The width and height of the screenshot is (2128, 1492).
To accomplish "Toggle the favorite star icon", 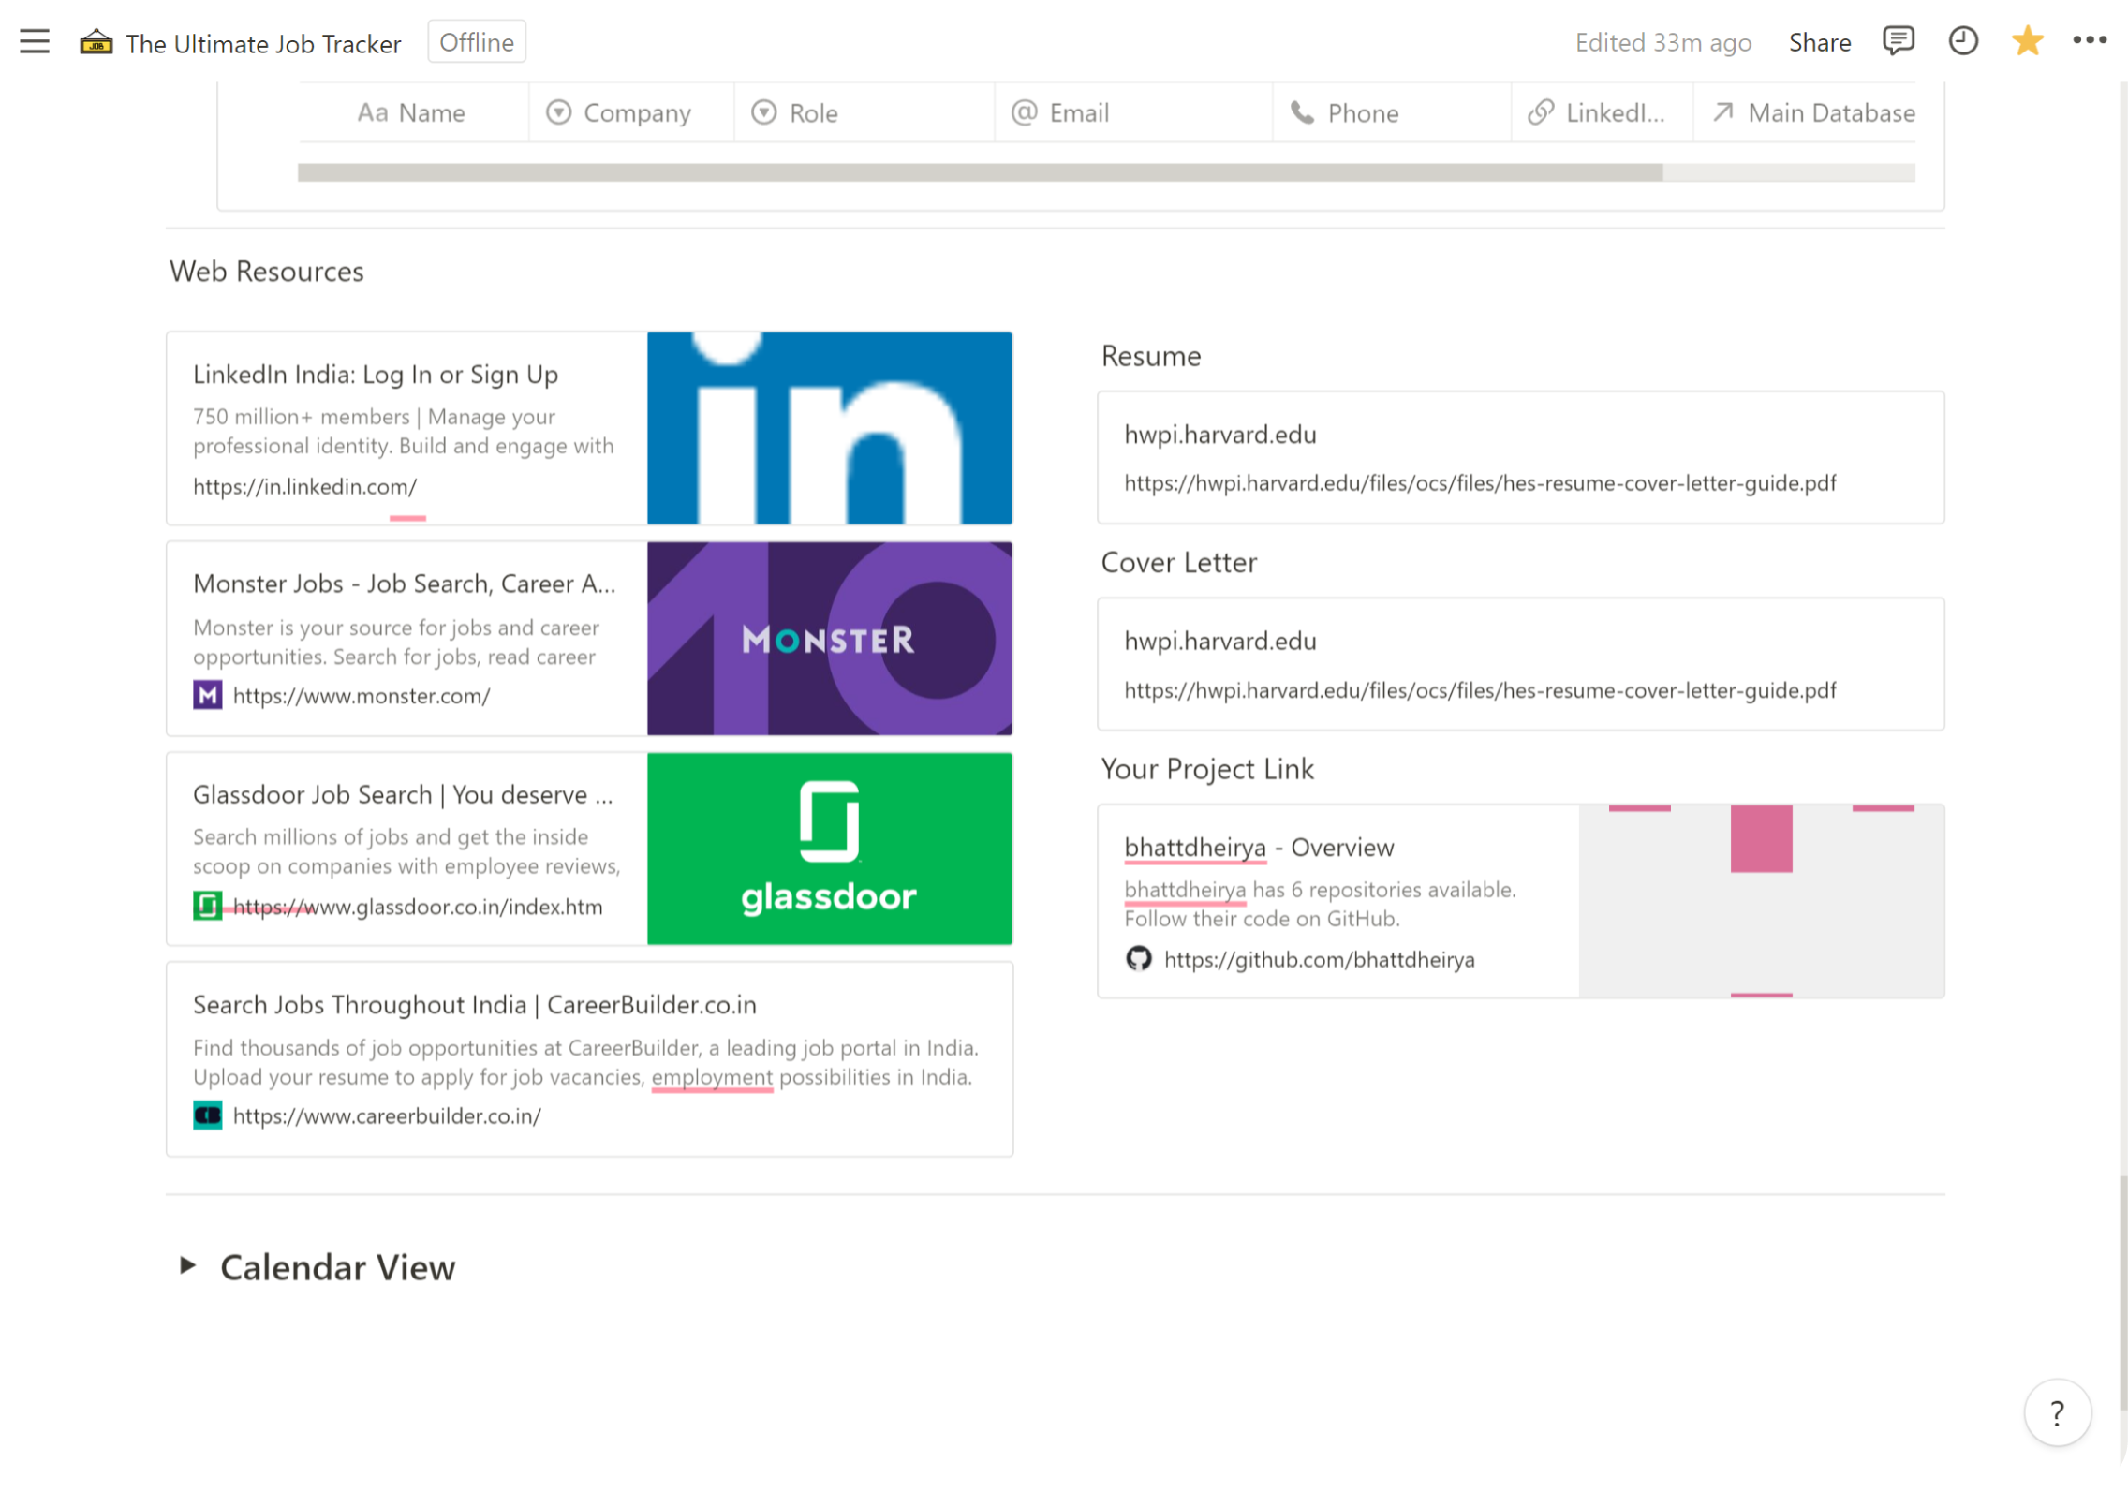I will 2027,41.
